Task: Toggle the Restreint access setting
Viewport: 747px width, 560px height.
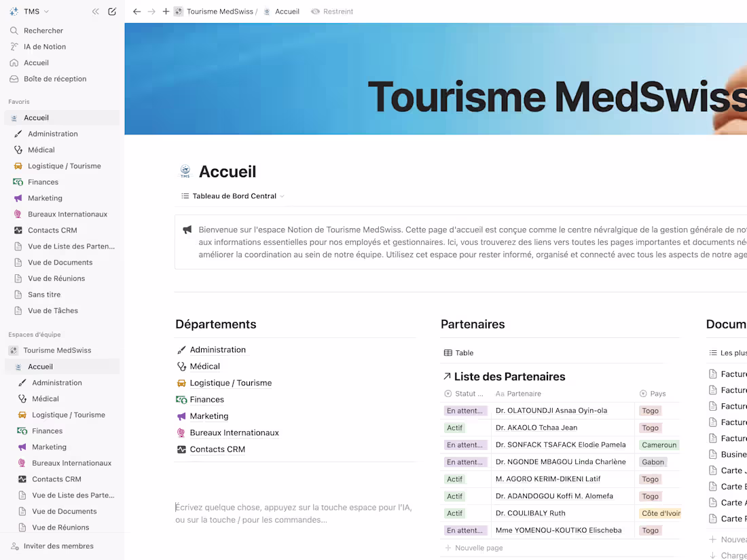Action: tap(332, 12)
